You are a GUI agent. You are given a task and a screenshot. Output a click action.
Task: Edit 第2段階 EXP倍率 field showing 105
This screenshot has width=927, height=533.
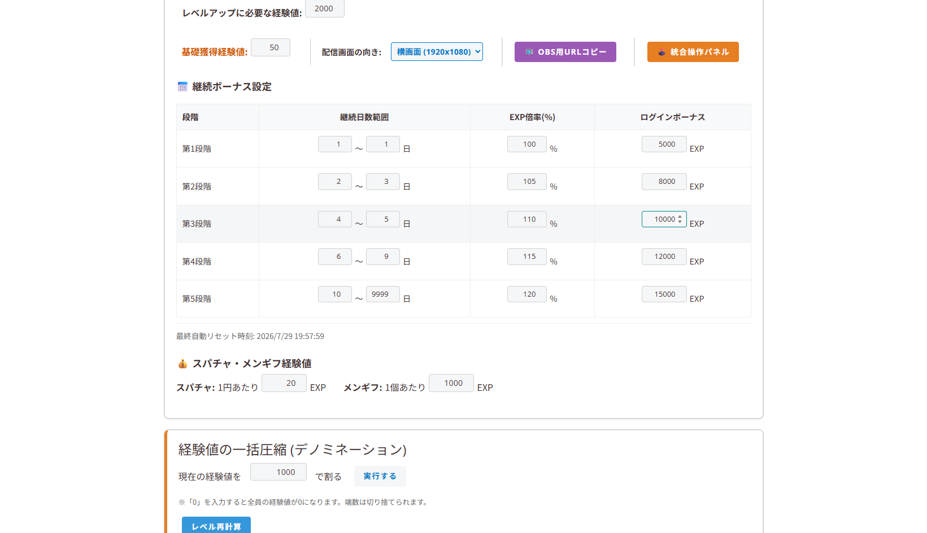click(x=527, y=181)
